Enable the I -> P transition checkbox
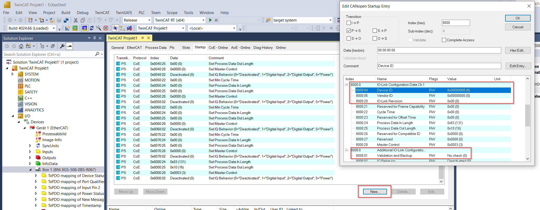This screenshot has width=540, height=210. pos(349,23)
